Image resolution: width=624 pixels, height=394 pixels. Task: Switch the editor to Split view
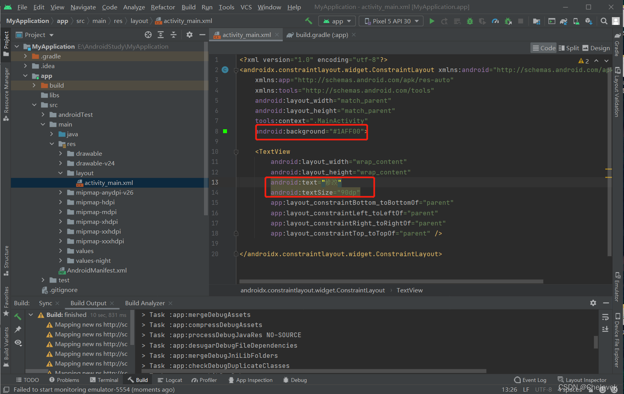pyautogui.click(x=569, y=48)
